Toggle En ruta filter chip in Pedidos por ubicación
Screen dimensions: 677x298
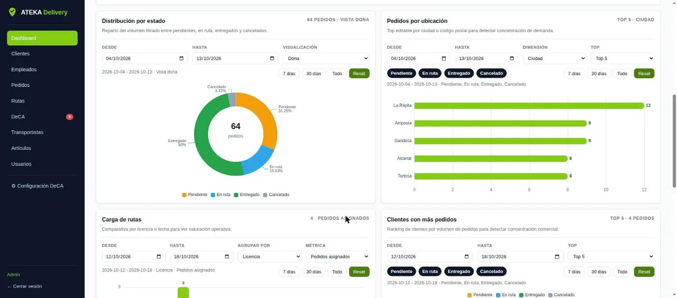(430, 74)
